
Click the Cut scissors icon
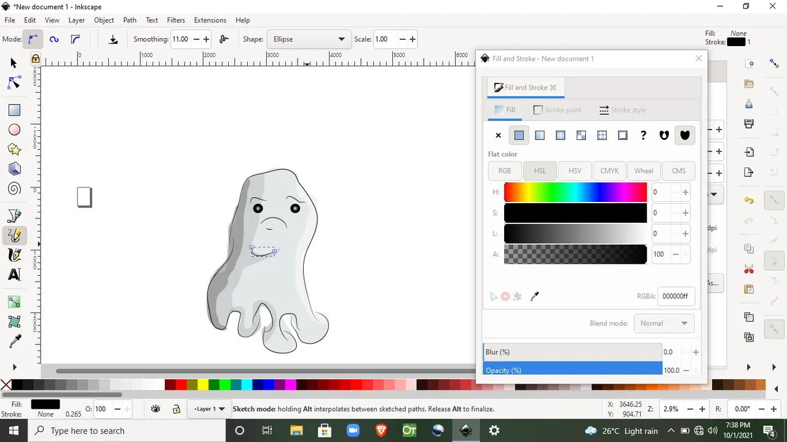[749, 269]
